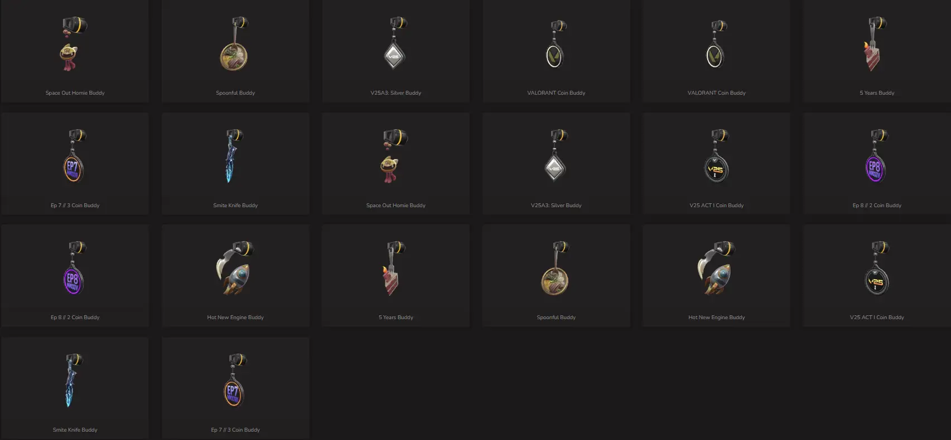Select V25A3: Silver Buddy beside V25 ACT I Coin
This screenshot has height=440, width=951.
[556, 164]
